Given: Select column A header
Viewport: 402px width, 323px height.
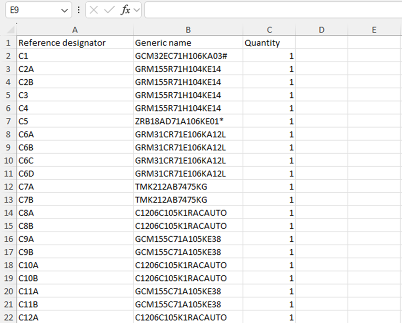Looking at the screenshot, I should 75,30.
